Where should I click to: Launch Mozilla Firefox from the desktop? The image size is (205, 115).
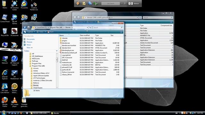pyautogui.click(x=5, y=102)
